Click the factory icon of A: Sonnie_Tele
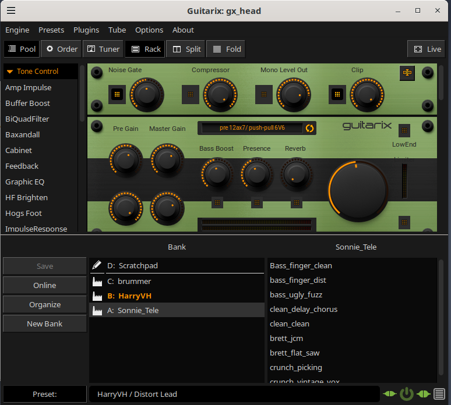Viewport: 451px width, 405px height. click(97, 311)
